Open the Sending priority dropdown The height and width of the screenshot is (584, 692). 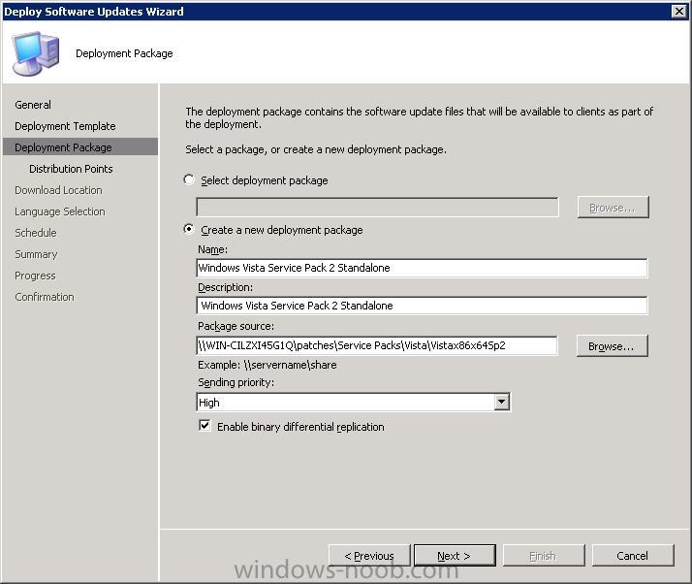pos(501,402)
